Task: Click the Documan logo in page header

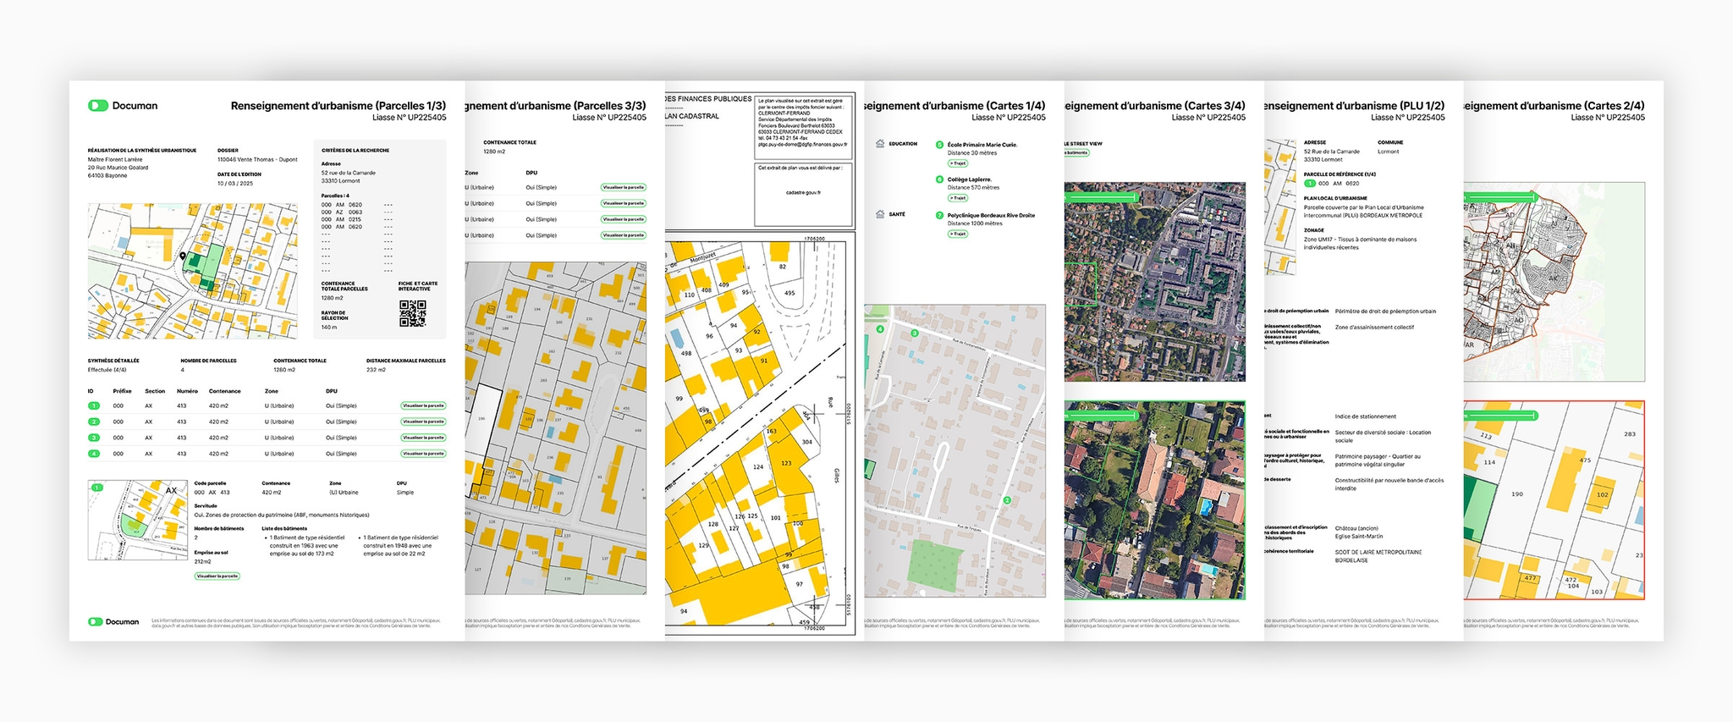Action: 123,106
